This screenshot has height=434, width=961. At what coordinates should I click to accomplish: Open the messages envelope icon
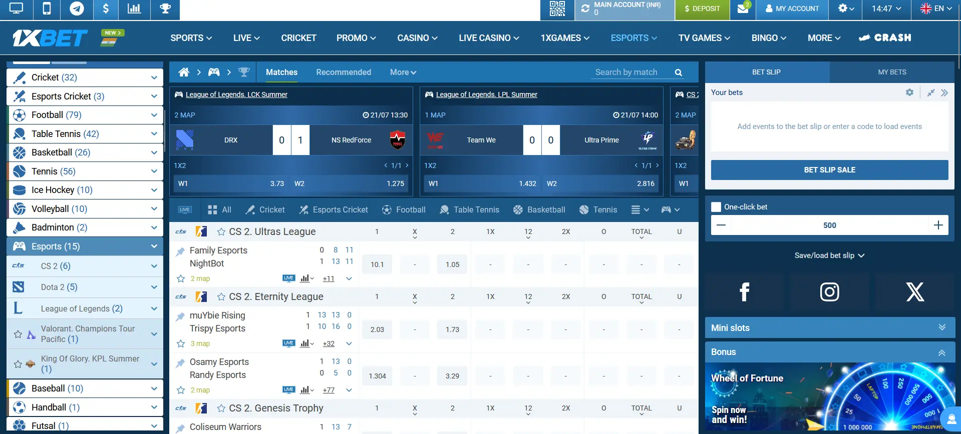pos(743,8)
